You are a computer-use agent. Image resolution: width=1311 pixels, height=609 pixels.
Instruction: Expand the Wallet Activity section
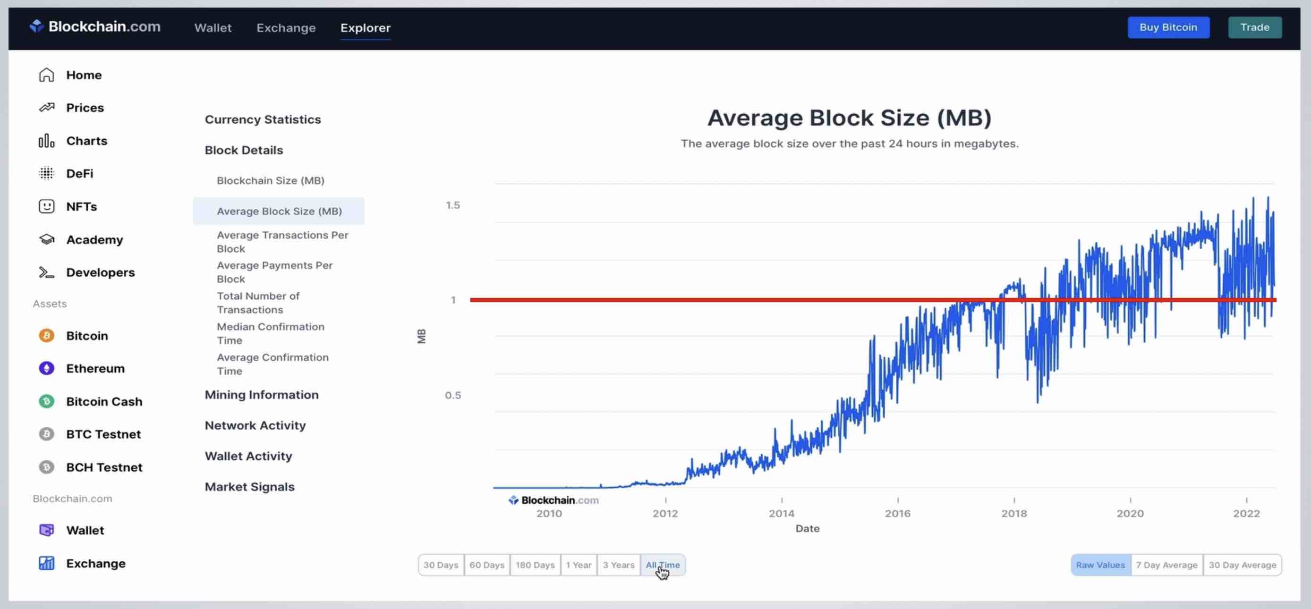[248, 456]
